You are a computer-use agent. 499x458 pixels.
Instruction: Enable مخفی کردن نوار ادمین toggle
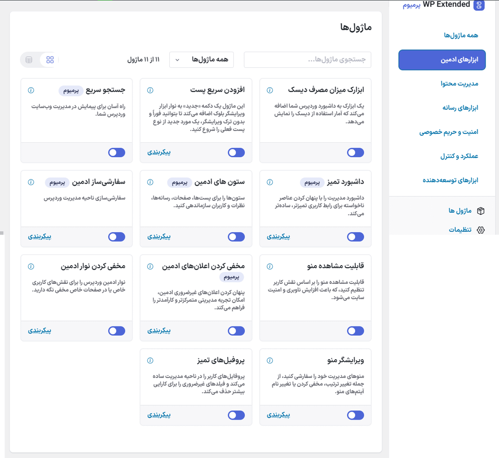pos(116,331)
